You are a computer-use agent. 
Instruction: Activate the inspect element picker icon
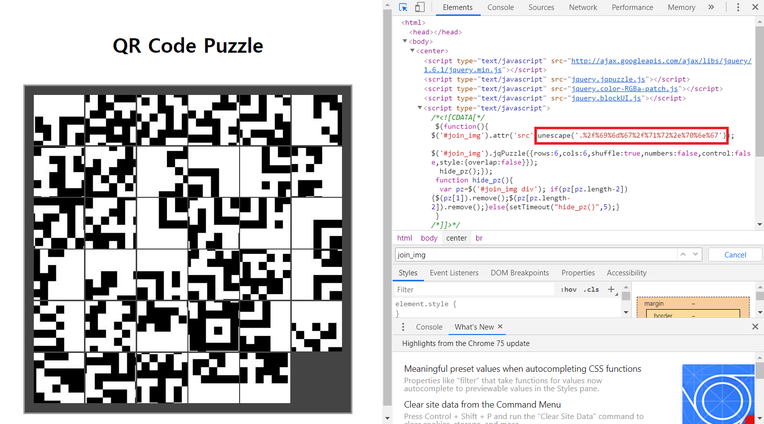[x=403, y=7]
